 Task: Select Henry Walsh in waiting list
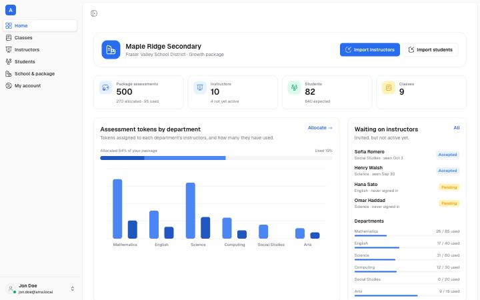click(x=407, y=171)
